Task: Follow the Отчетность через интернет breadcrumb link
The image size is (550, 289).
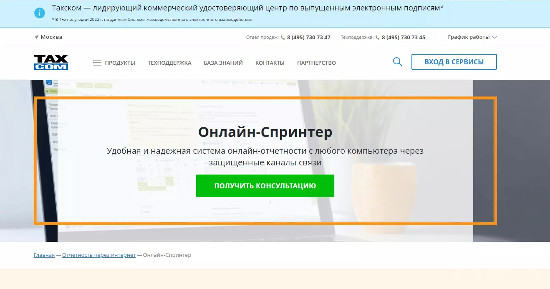Action: point(99,255)
